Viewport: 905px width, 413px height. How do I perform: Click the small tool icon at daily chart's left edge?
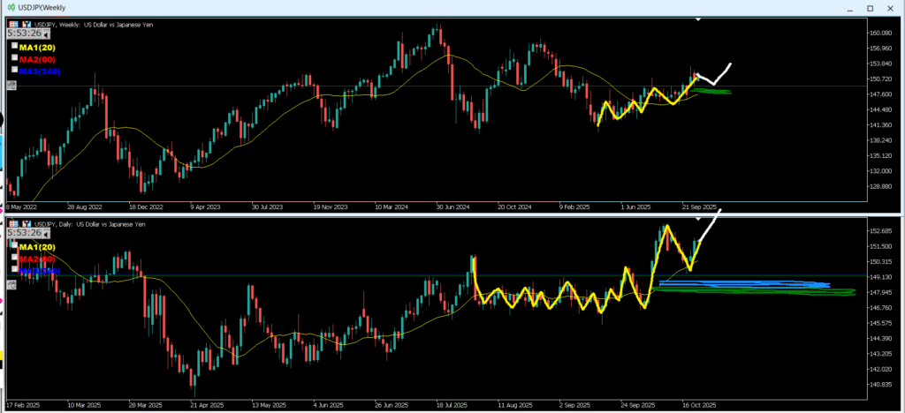coord(11,284)
